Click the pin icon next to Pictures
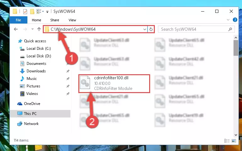The image size is (242, 151). point(68,86)
